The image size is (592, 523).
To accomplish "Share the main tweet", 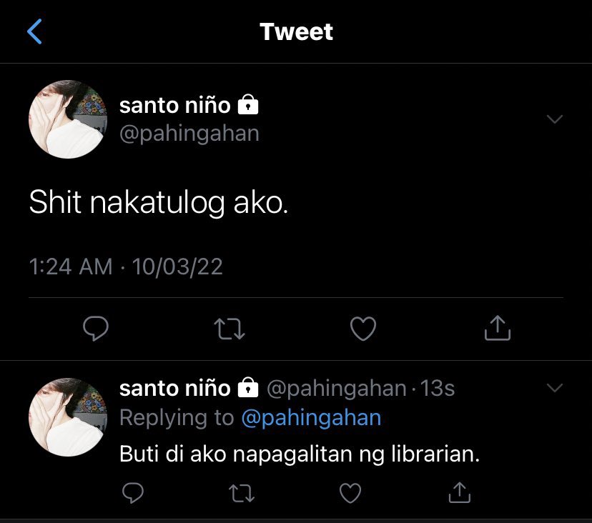I will (497, 328).
